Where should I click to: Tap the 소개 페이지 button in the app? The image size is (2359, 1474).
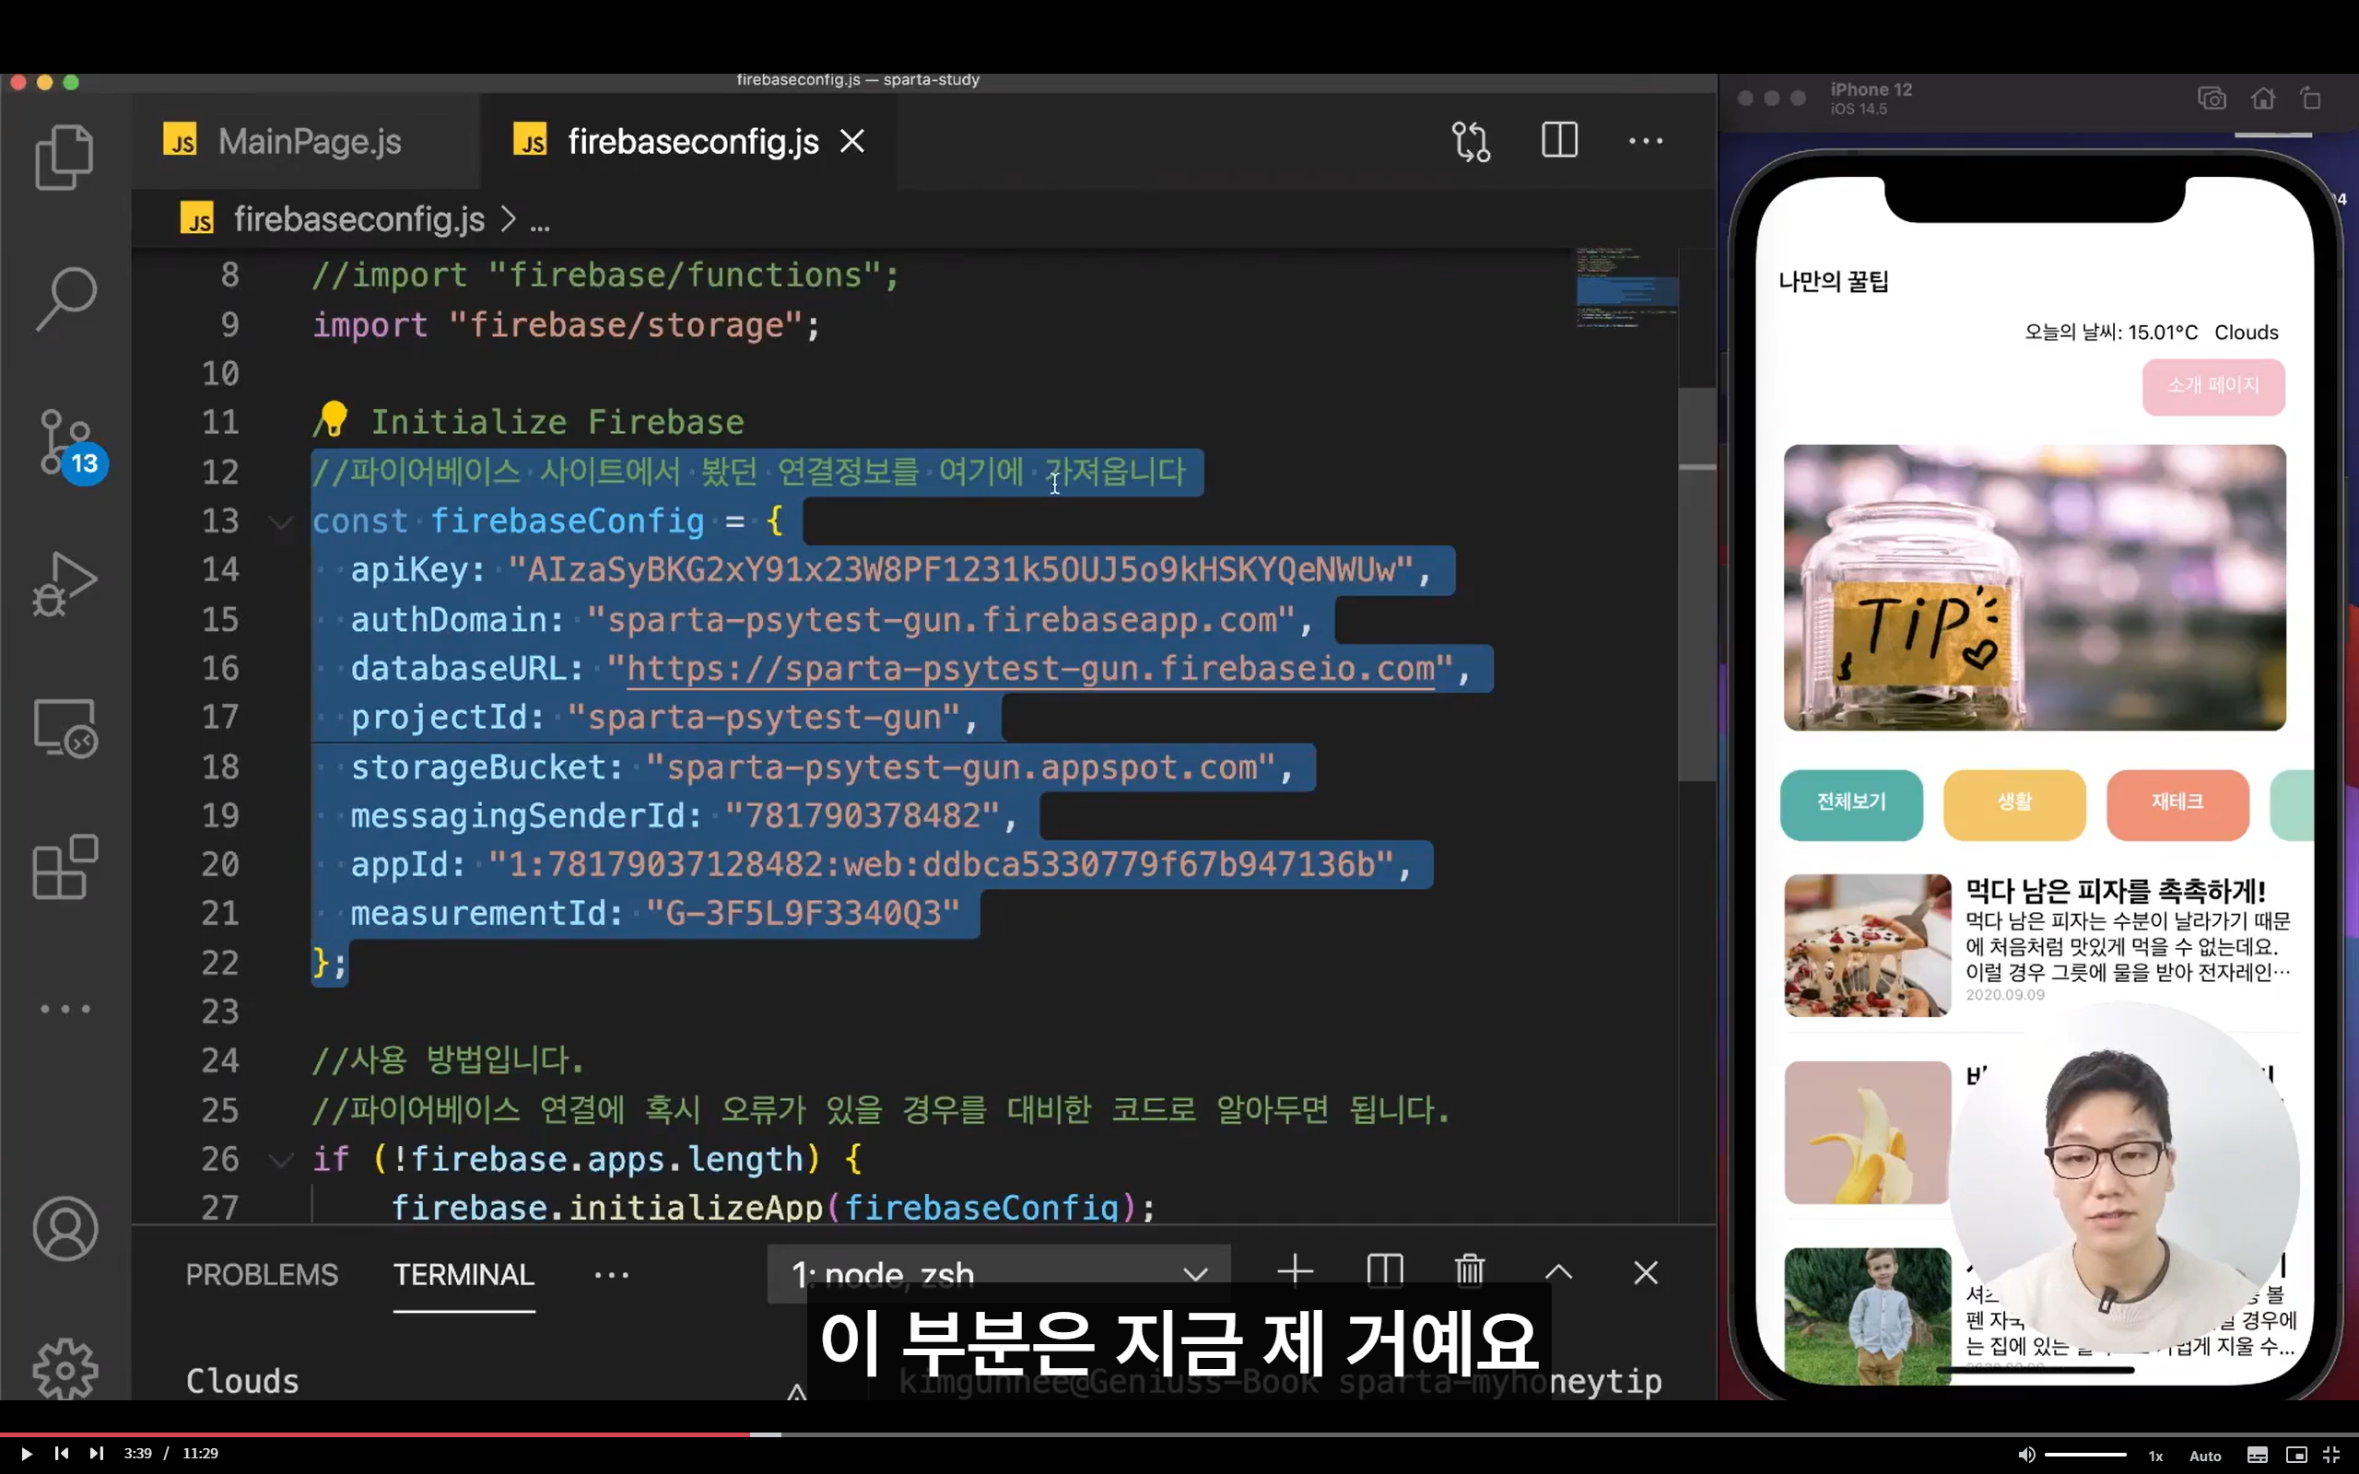2213,386
